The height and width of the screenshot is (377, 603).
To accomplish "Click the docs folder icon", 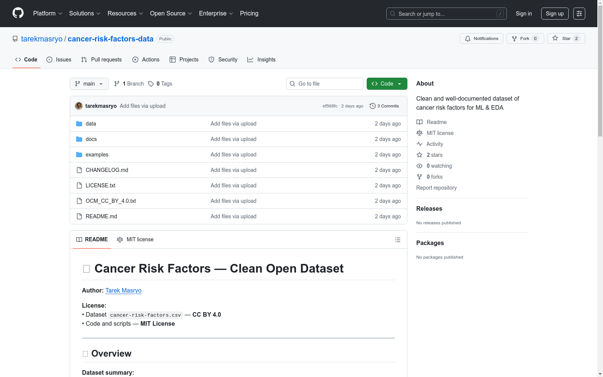I will tap(79, 139).
